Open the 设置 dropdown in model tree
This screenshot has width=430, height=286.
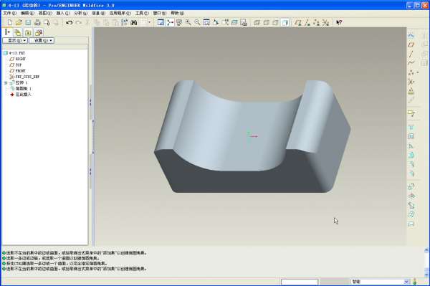pyautogui.click(x=42, y=41)
